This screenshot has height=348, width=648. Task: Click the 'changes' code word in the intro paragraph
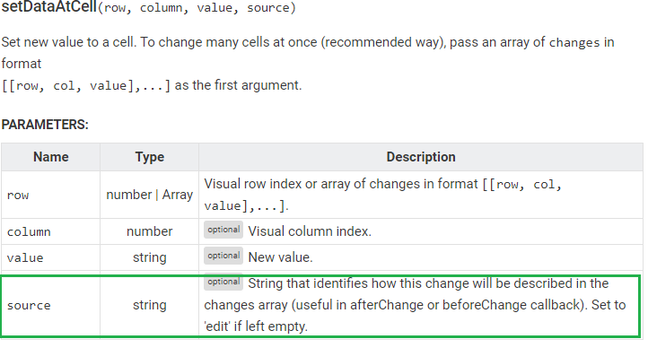[574, 42]
